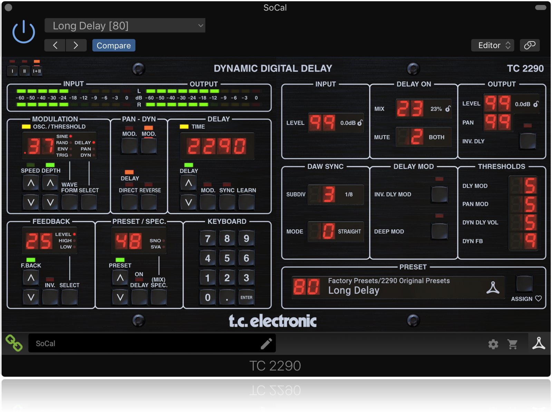Screen dimensions: 552x412
Task: Decrease modulation SPEED with down arrow
Action: point(31,202)
